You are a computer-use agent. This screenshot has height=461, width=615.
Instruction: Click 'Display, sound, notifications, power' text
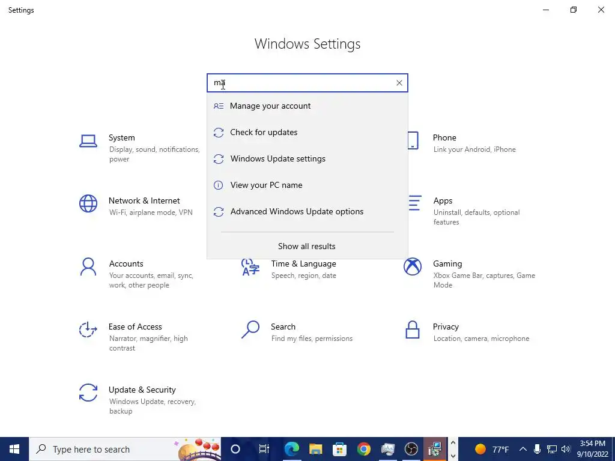click(x=154, y=154)
